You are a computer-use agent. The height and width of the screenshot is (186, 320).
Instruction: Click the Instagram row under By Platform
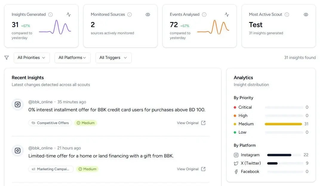(250, 155)
